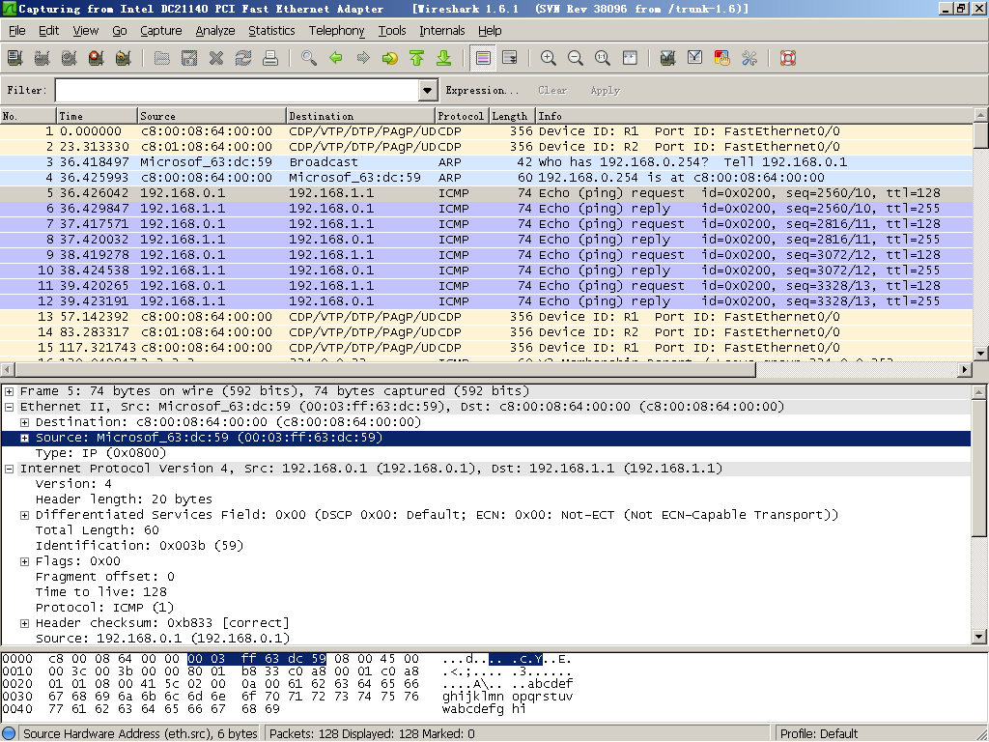The image size is (989, 742).
Task: Zoom out of the packet text
Action: point(576,59)
